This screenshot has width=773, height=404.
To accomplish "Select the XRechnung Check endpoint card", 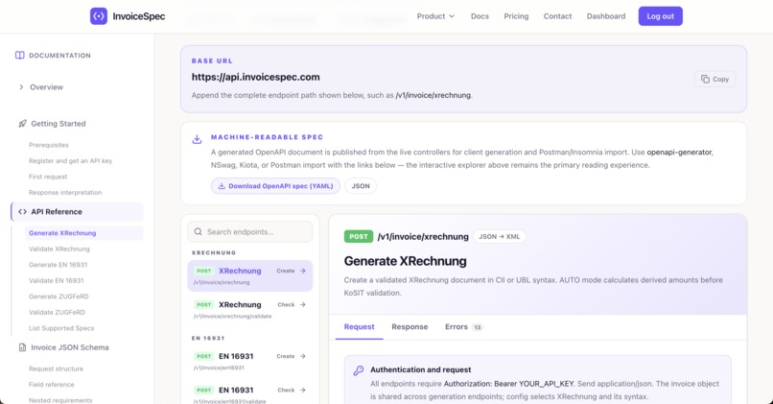I will click(x=250, y=310).
